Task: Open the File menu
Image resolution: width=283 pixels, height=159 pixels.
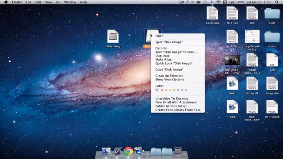Action: (x=28, y=2)
